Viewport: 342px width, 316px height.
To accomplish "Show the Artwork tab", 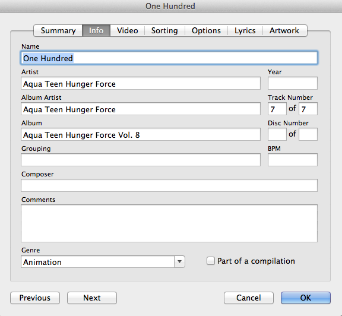I will click(x=284, y=30).
